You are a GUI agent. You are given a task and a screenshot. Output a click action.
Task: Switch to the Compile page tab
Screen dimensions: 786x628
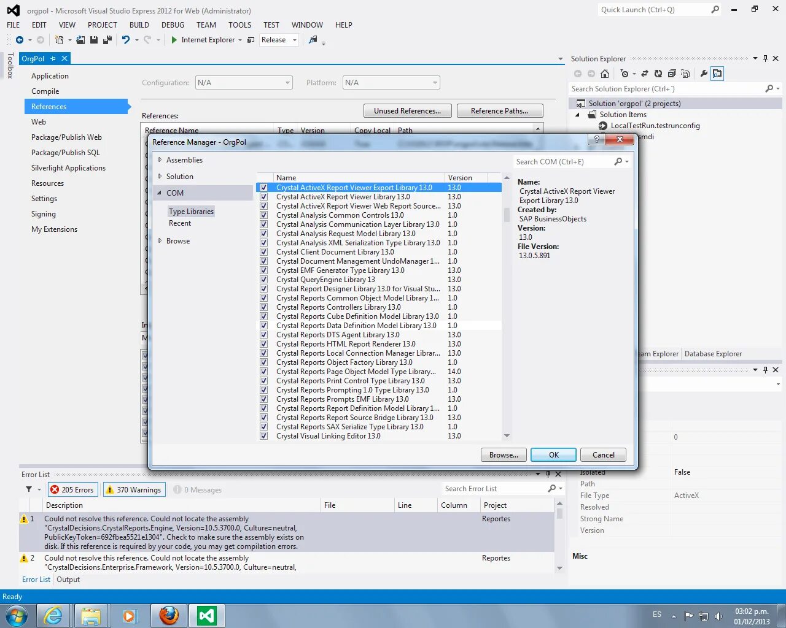coord(45,91)
